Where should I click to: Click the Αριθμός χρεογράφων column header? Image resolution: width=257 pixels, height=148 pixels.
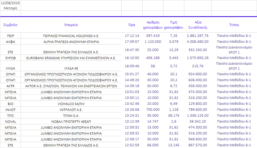pyautogui.click(x=153, y=25)
